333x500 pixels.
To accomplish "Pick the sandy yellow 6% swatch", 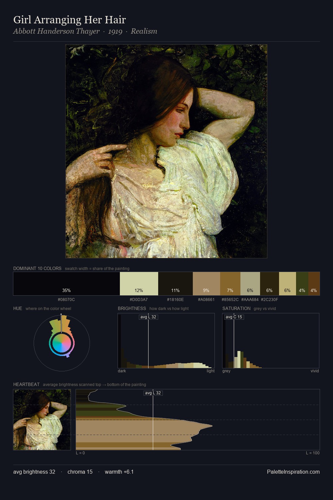I will (287, 284).
